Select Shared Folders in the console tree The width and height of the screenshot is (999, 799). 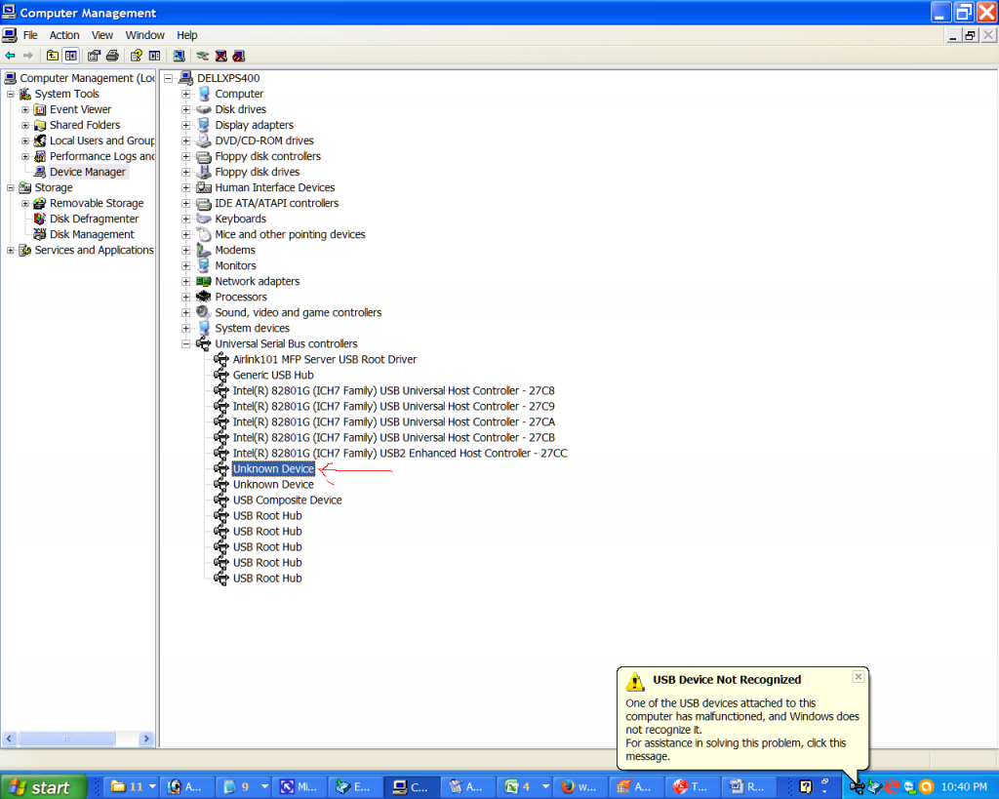[85, 125]
